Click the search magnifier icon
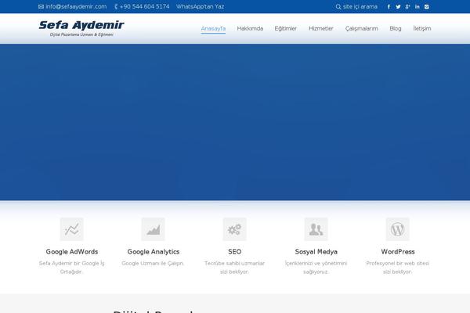This screenshot has height=313, width=470. [x=338, y=6]
